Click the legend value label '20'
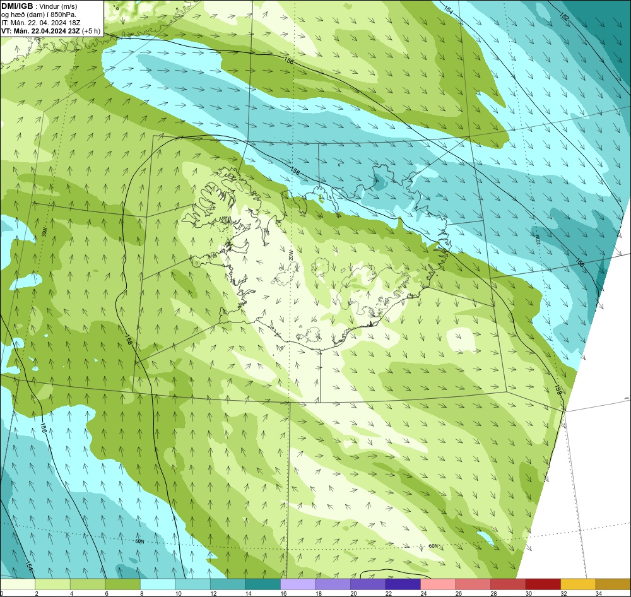 pyautogui.click(x=353, y=593)
